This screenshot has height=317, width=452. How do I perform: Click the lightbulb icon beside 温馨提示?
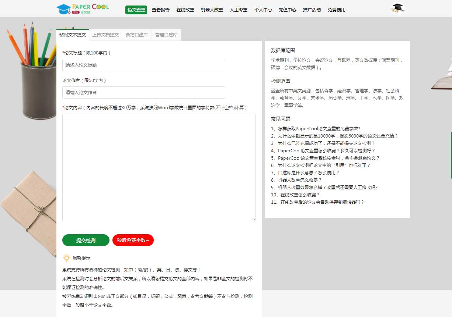[66, 258]
